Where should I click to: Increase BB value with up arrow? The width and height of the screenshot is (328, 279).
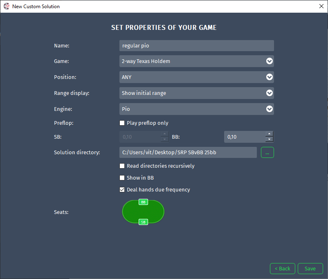[270, 134]
